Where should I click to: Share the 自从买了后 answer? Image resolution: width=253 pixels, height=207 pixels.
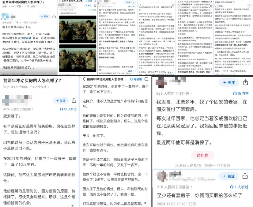211,6
